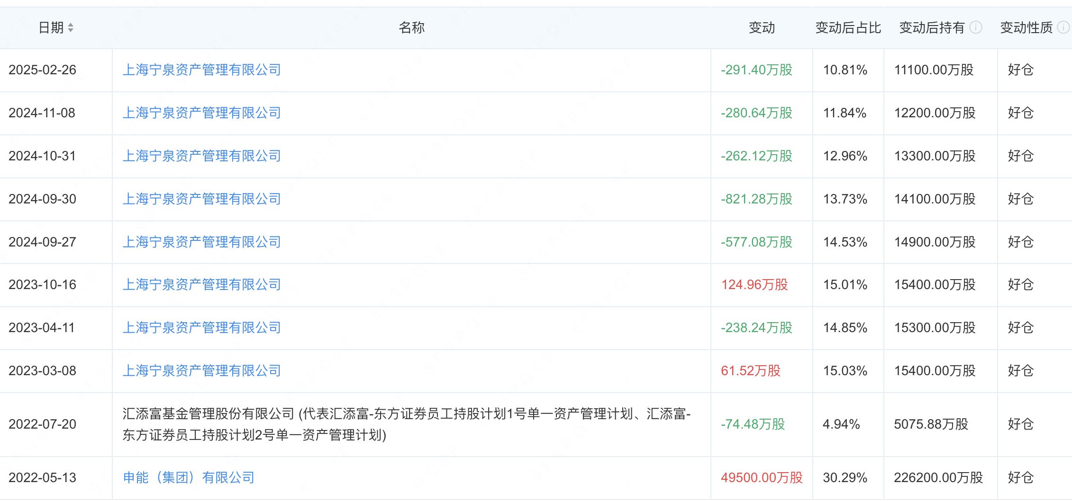Click the 变动后持有 column header text

coord(932,28)
